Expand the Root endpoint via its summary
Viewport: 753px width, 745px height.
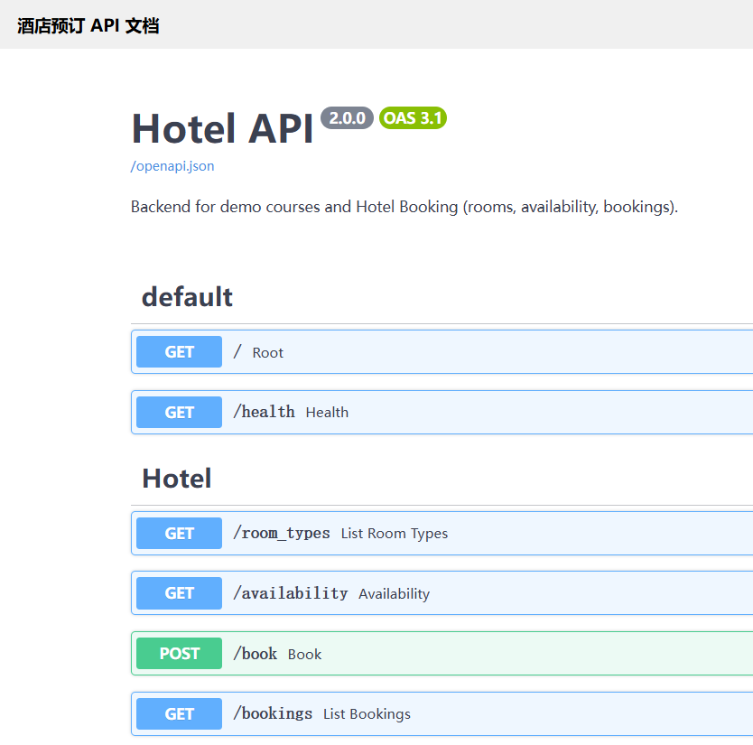[267, 353]
